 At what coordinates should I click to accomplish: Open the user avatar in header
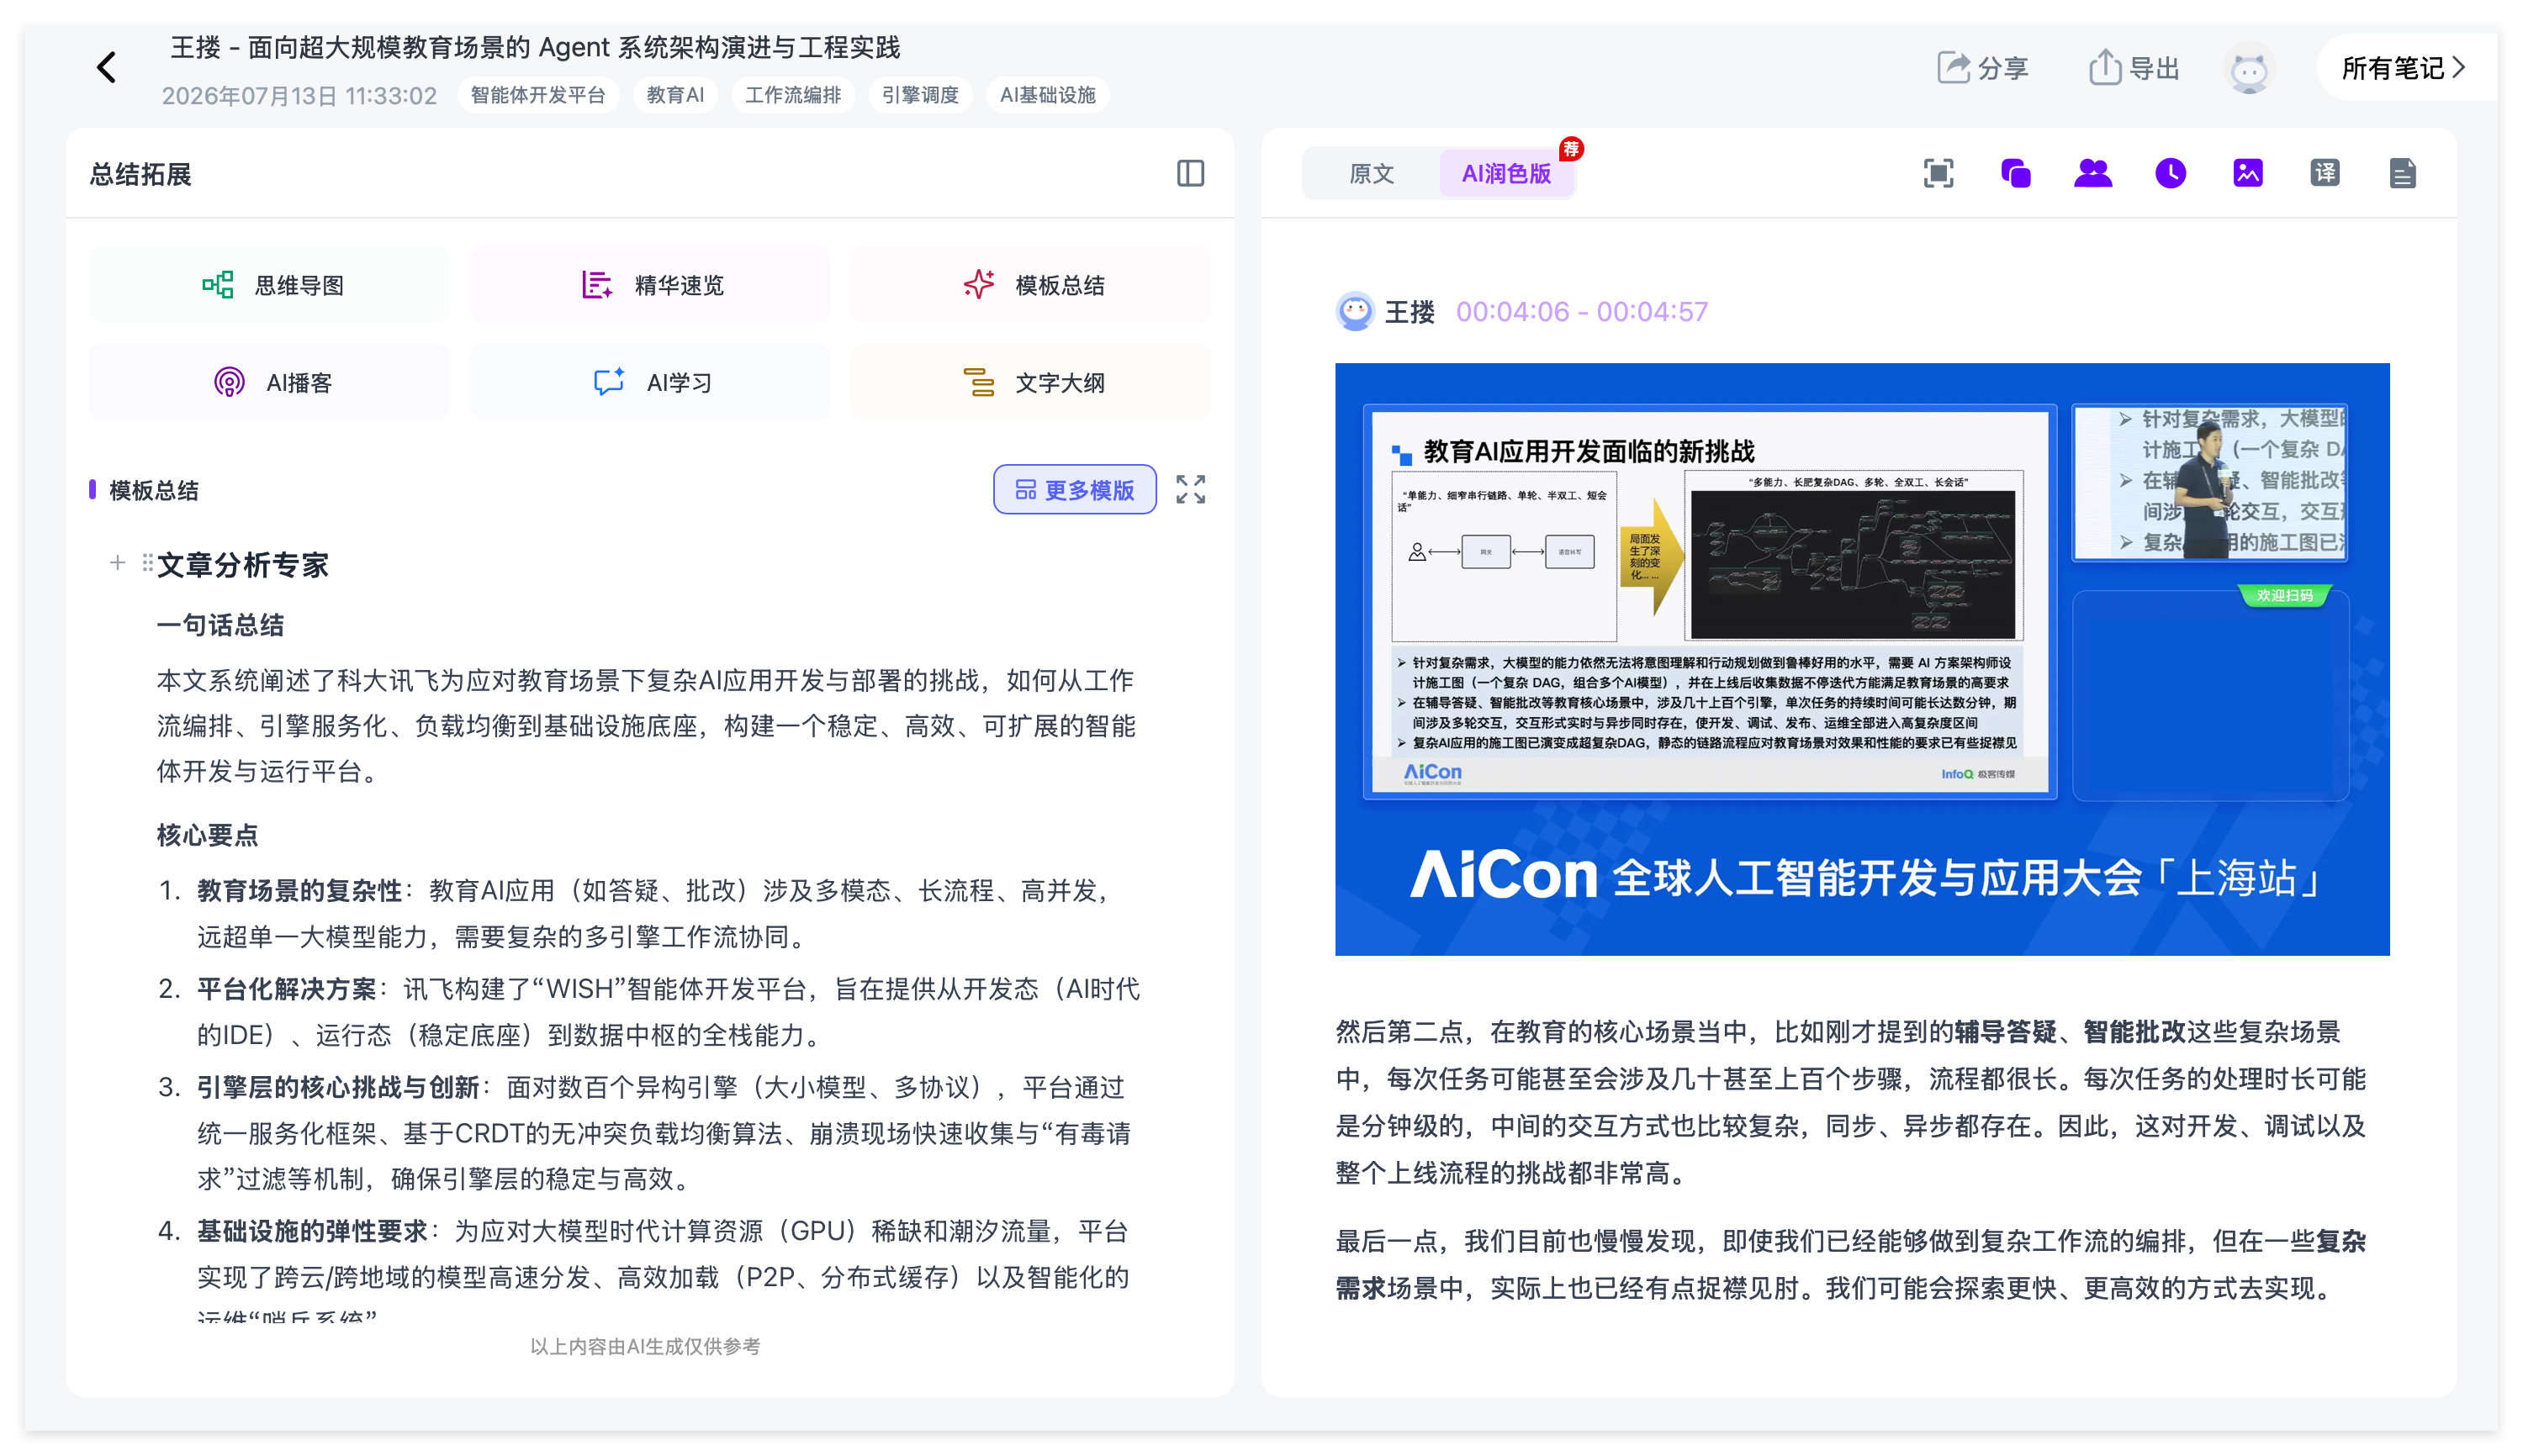(x=2248, y=68)
